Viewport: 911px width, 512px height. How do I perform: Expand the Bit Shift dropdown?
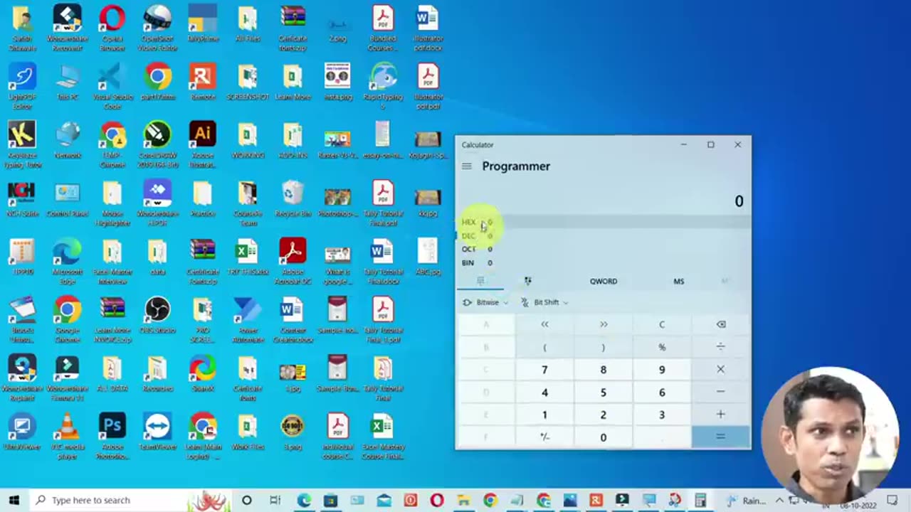pos(544,302)
